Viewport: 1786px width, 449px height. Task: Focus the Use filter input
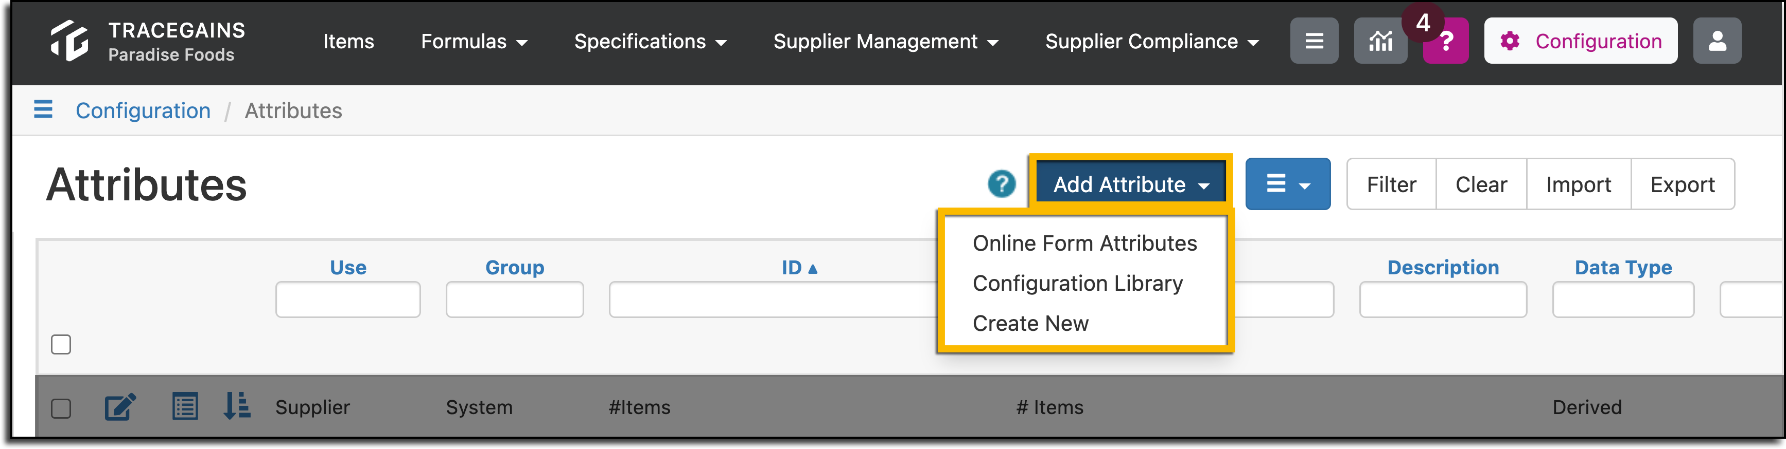[x=348, y=300]
